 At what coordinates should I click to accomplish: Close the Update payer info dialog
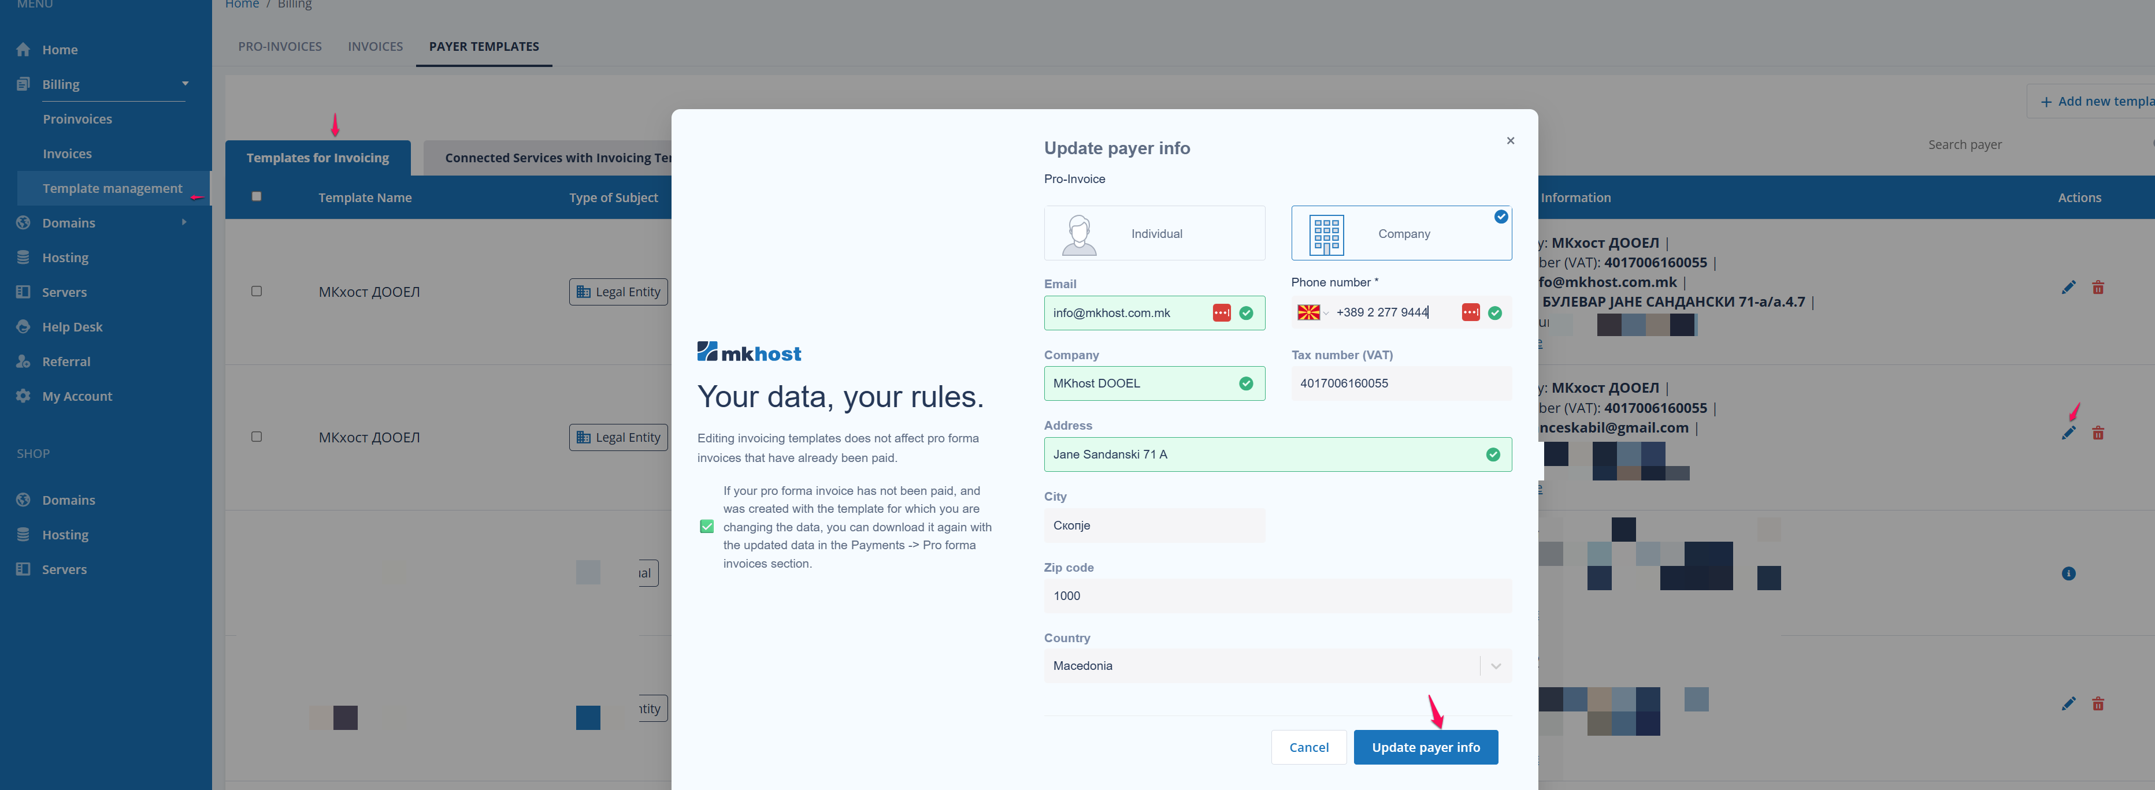[x=1510, y=140]
